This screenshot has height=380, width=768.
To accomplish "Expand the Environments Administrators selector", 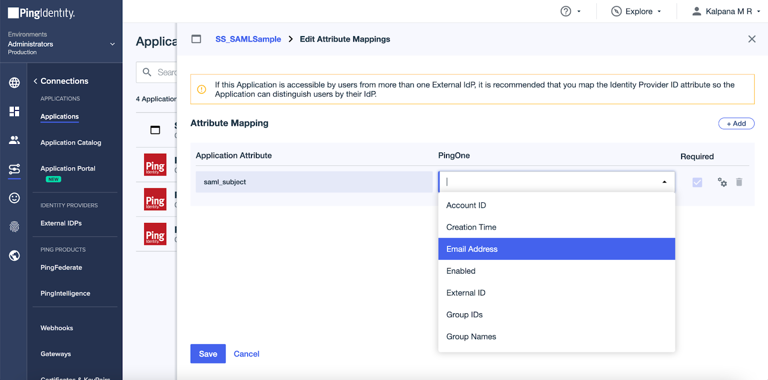I will (112, 44).
